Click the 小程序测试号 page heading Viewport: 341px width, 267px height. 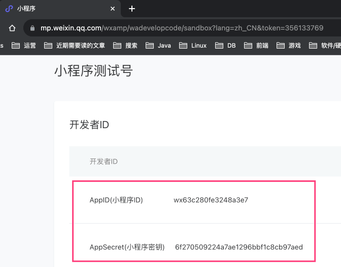click(93, 71)
